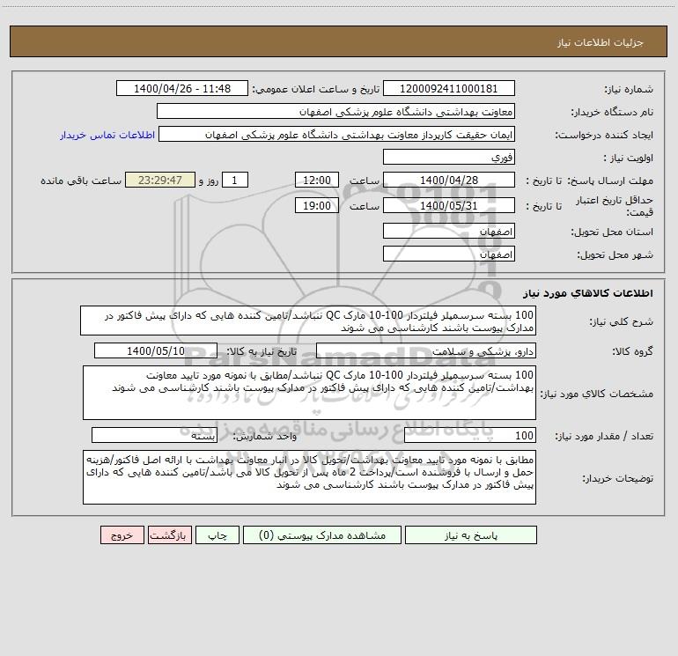Screen dimensions: 678x656
Task: Click the توضیحات خریدار text area
Action: (x=309, y=477)
